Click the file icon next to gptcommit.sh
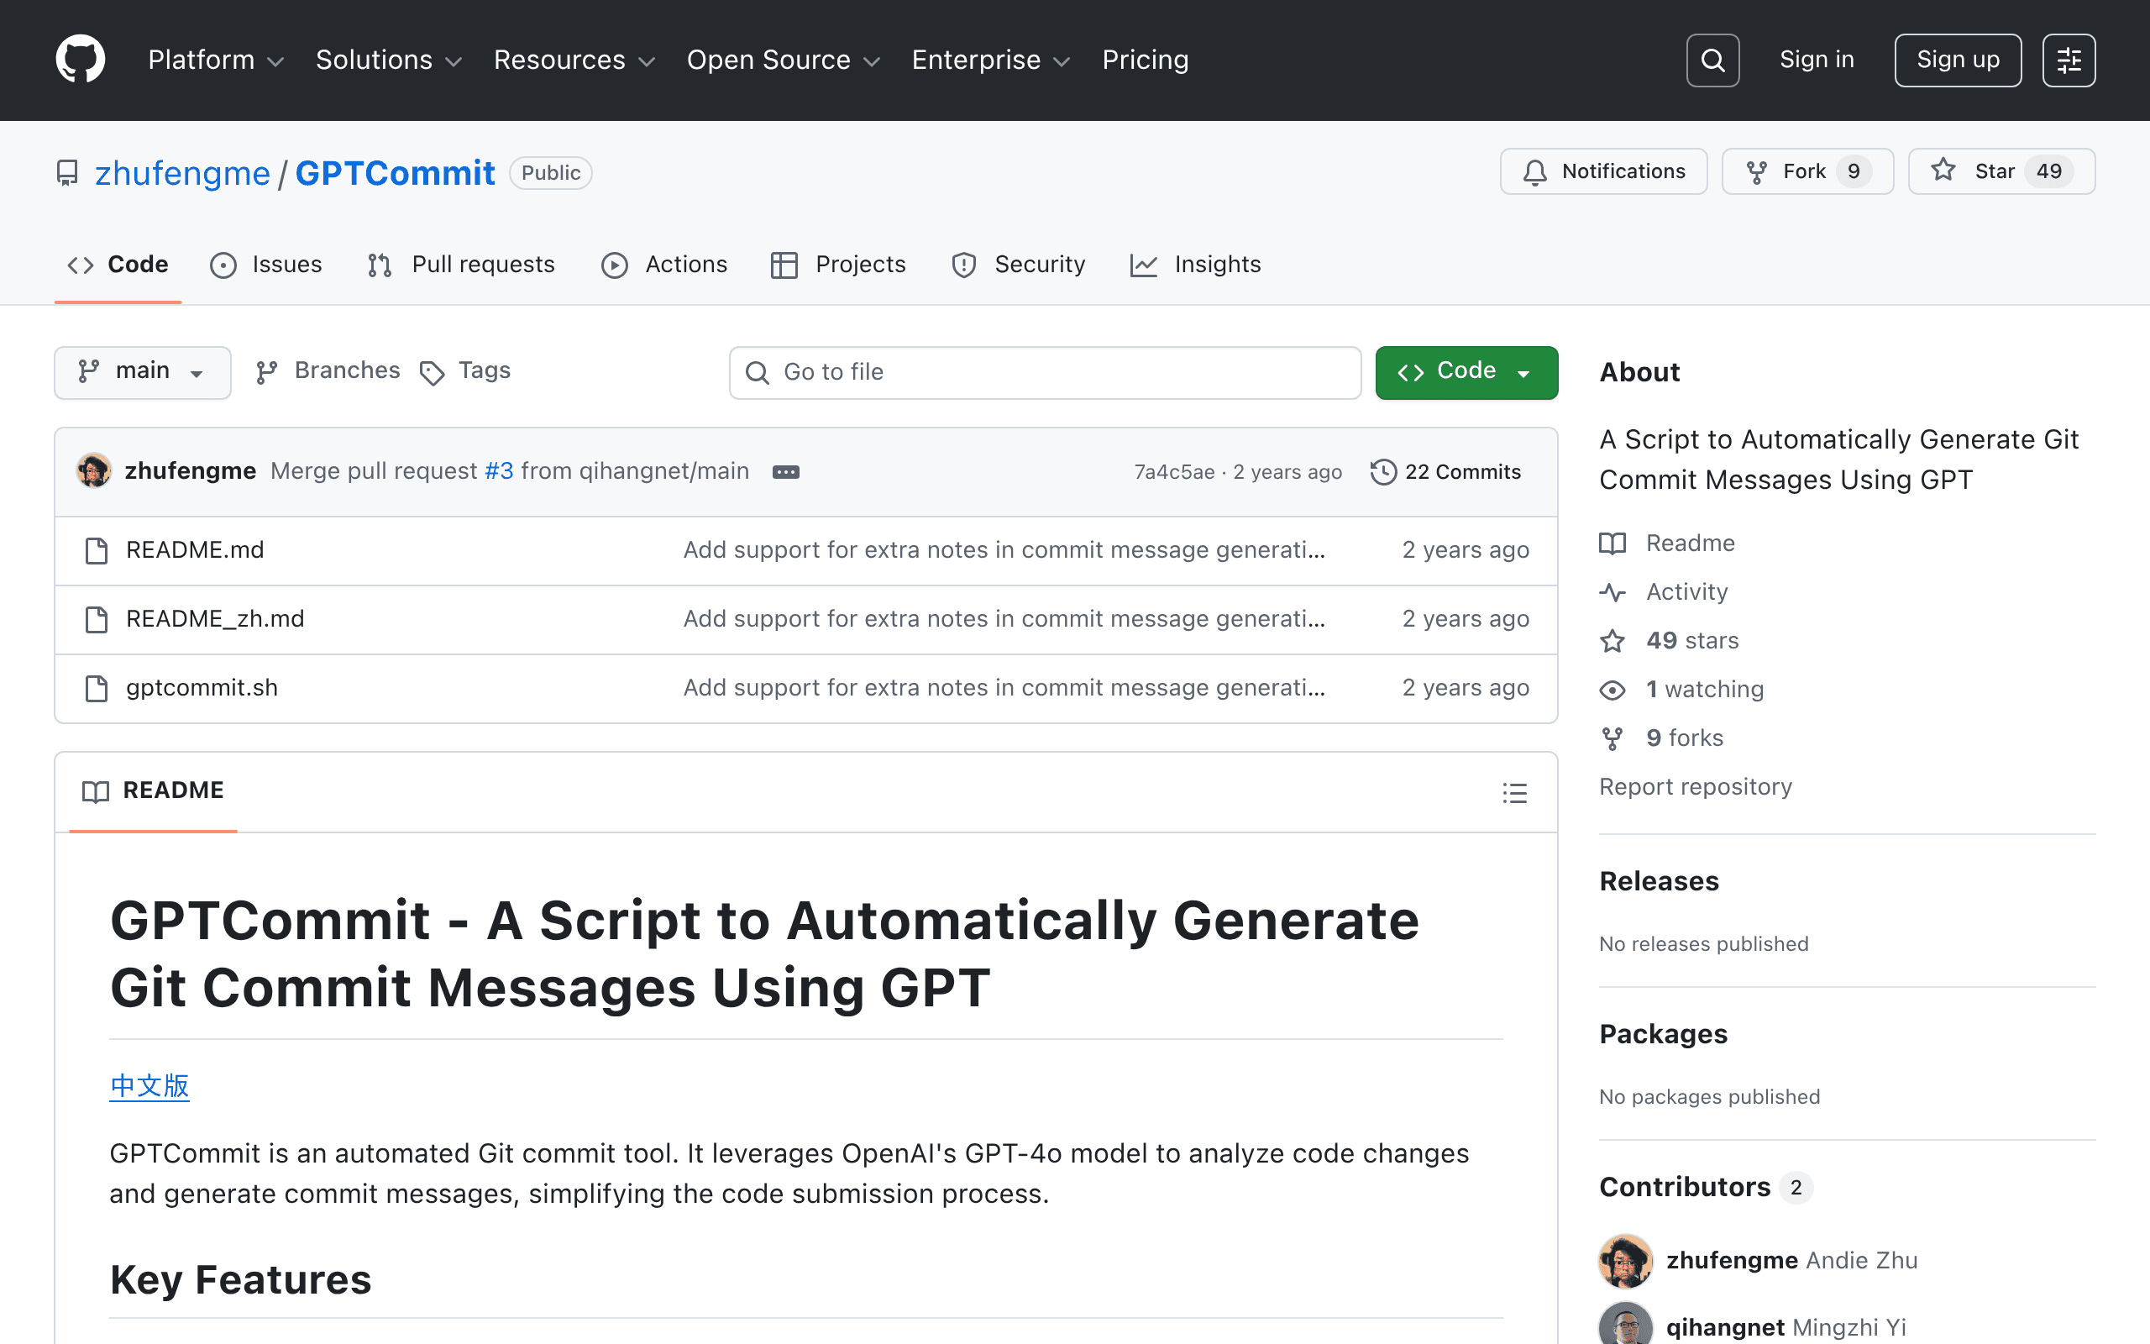This screenshot has height=1344, width=2150. click(x=96, y=688)
